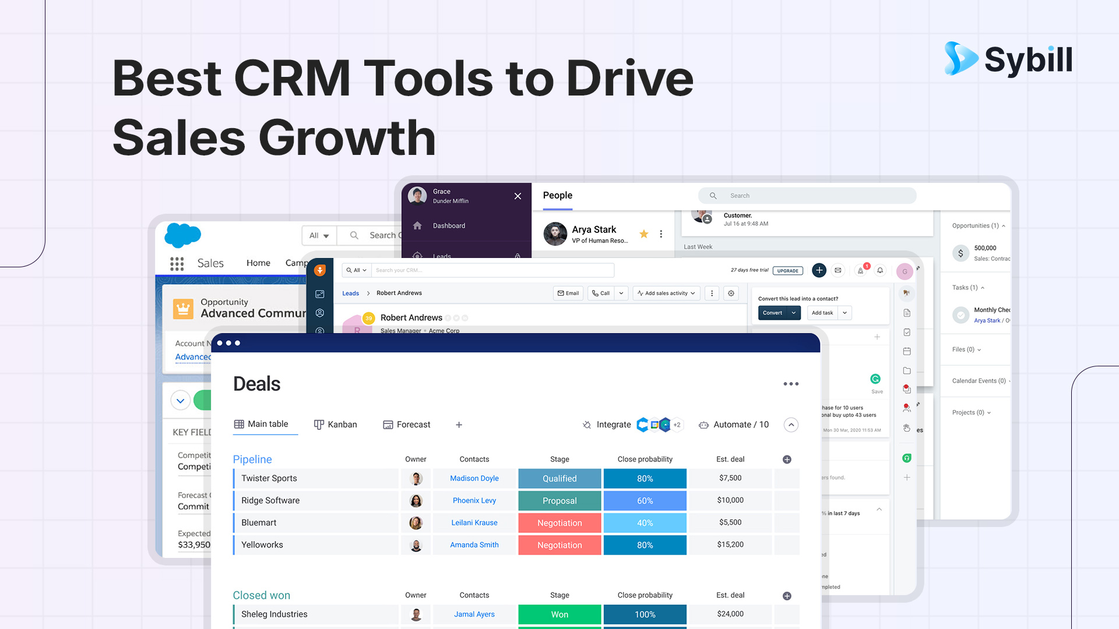Image resolution: width=1119 pixels, height=629 pixels.
Task: Switch to the Forecast view
Action: point(407,425)
